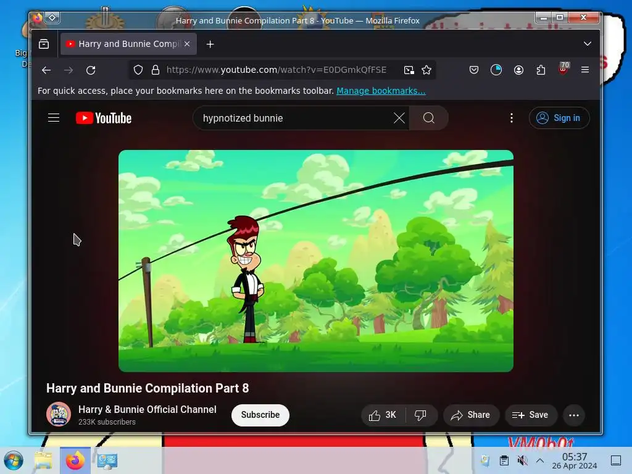This screenshot has height=474, width=632.
Task: Go back with Firefox back arrow
Action: coord(46,70)
